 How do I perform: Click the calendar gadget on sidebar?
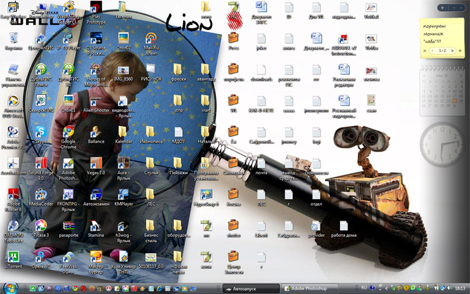tap(442, 92)
